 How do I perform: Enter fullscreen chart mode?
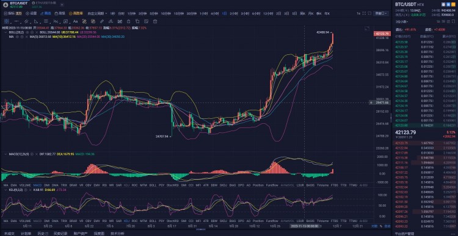click(364, 13)
